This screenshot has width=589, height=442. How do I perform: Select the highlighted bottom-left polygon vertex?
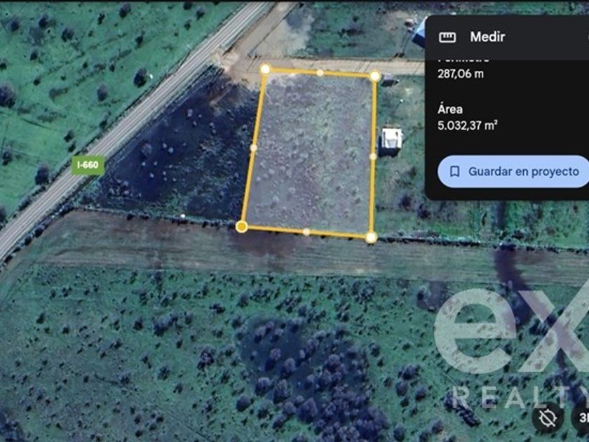point(241,227)
